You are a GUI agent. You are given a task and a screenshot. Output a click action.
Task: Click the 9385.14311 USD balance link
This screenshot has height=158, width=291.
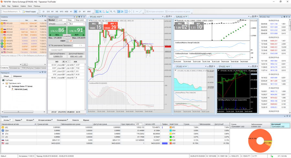(76, 56)
